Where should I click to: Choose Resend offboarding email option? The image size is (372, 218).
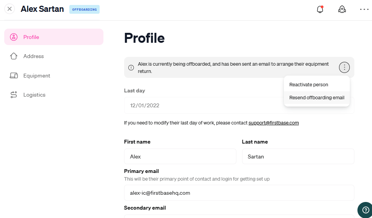(x=317, y=98)
